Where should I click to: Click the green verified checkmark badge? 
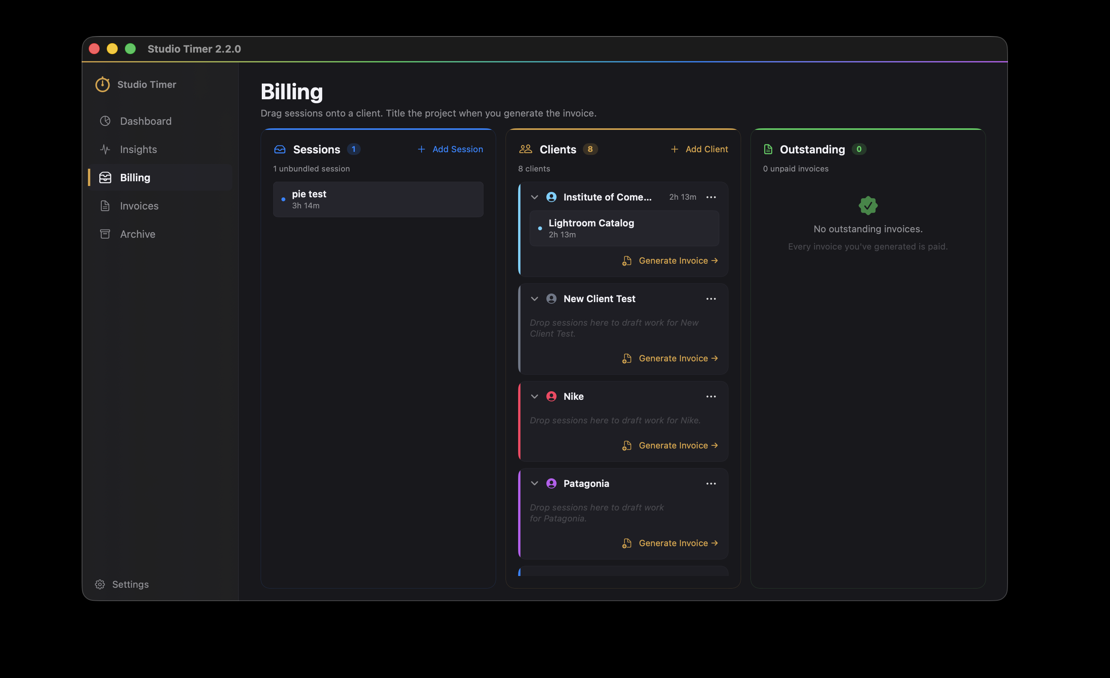tap(868, 206)
